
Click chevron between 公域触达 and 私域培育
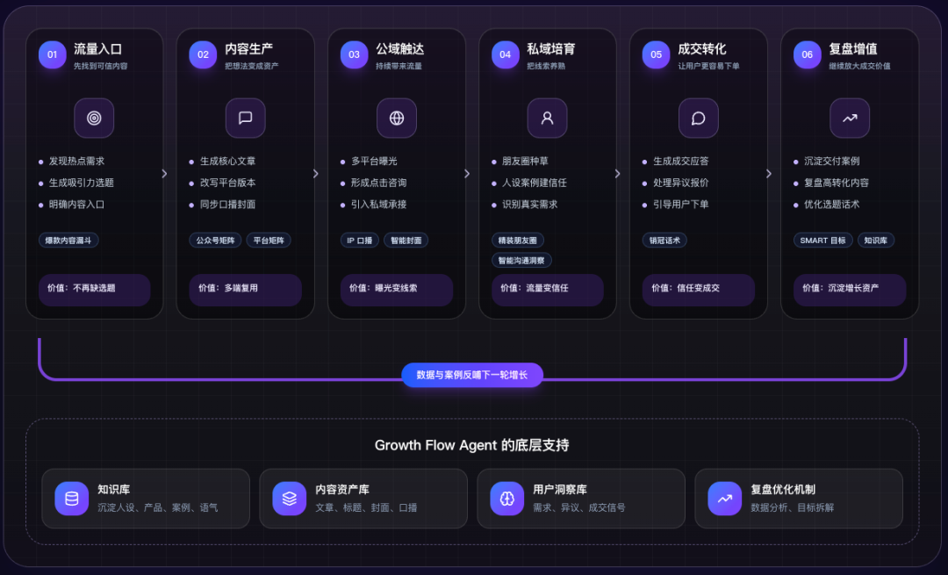click(467, 174)
